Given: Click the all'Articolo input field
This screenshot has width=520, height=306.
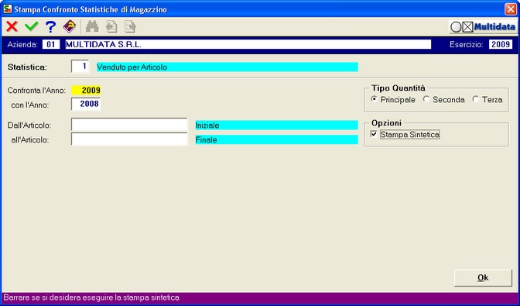Looking at the screenshot, I should coord(129,139).
